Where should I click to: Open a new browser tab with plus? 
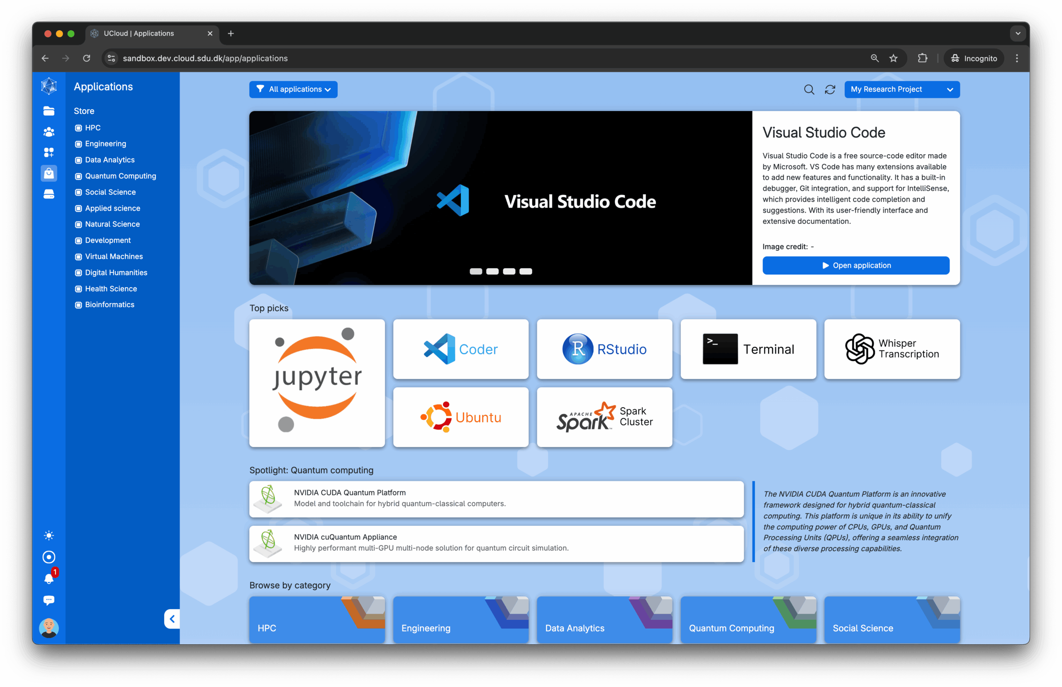pos(231,34)
